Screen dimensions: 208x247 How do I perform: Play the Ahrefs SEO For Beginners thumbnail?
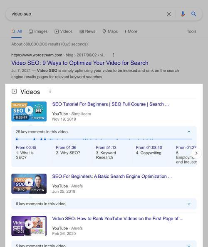[29, 184]
